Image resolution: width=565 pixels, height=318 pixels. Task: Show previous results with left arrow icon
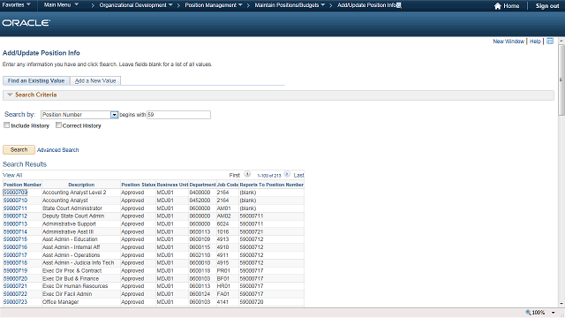pyautogui.click(x=247, y=174)
